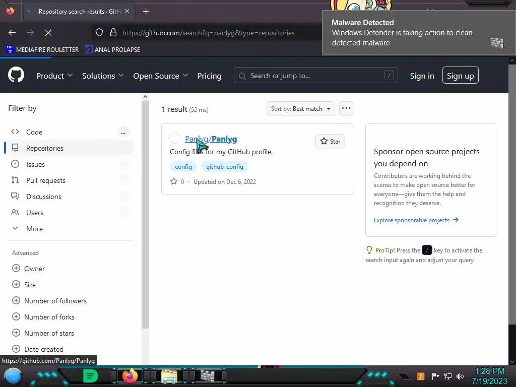The height and width of the screenshot is (387, 516).
Task: Add a Number of forks filter
Action: click(x=43, y=317)
